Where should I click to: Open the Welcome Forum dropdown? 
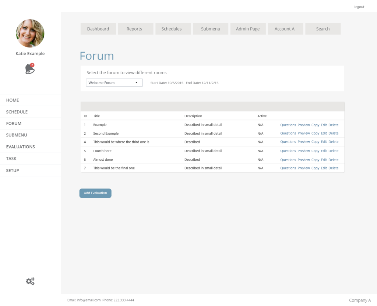[x=114, y=83]
